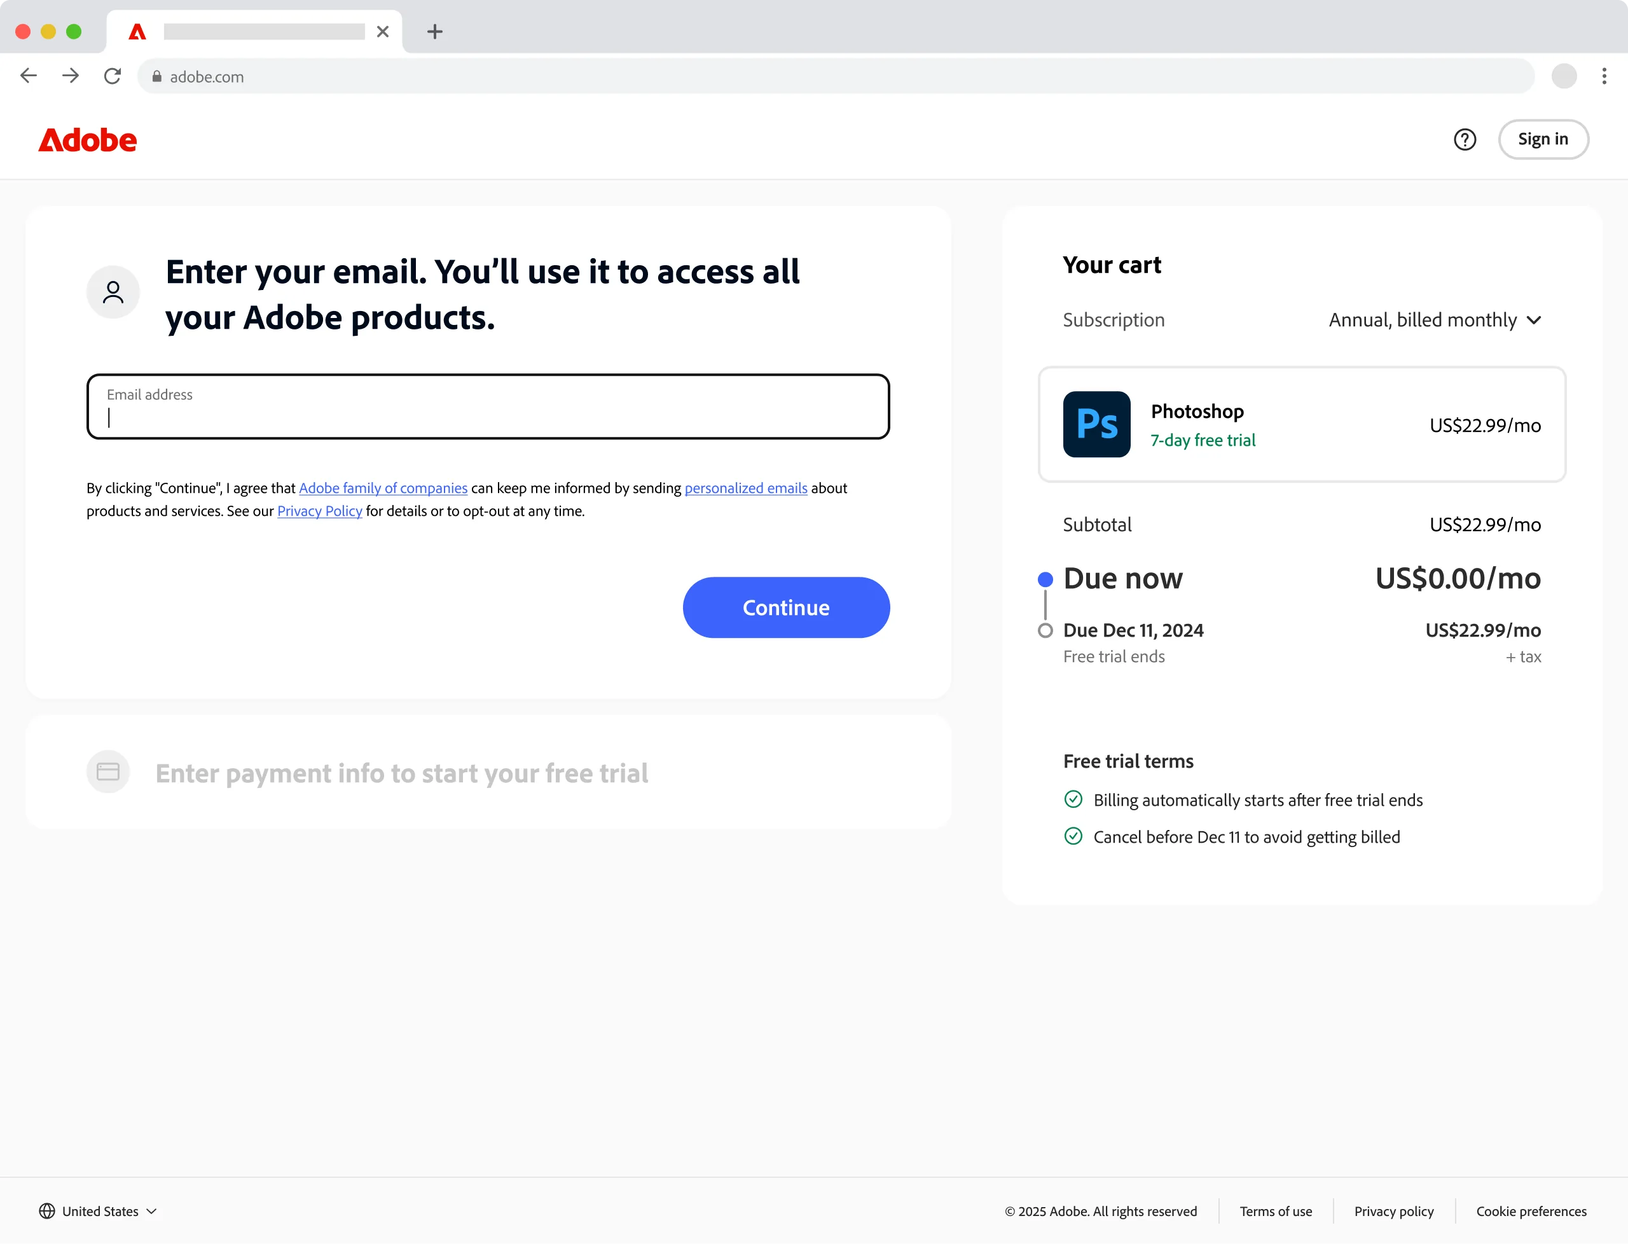Screen dimensions: 1628x1244
Task: Open the help question mark icon
Action: click(1465, 139)
